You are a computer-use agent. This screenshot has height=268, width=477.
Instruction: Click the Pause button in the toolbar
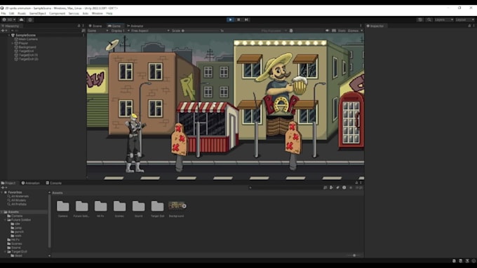coord(238,20)
